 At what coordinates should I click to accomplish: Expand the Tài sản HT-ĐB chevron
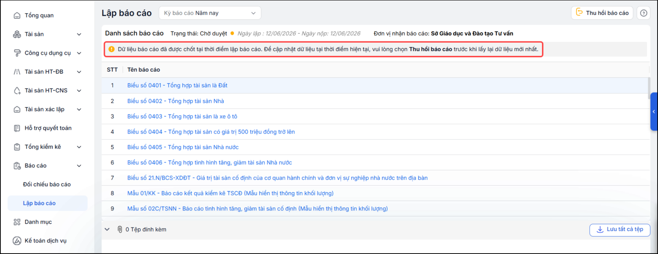79,72
